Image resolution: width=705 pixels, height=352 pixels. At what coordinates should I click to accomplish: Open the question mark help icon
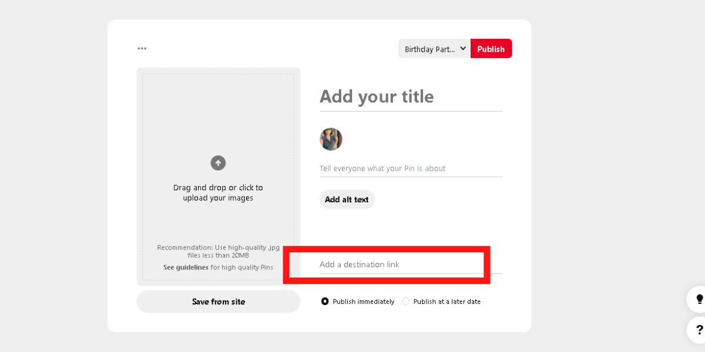(699, 330)
